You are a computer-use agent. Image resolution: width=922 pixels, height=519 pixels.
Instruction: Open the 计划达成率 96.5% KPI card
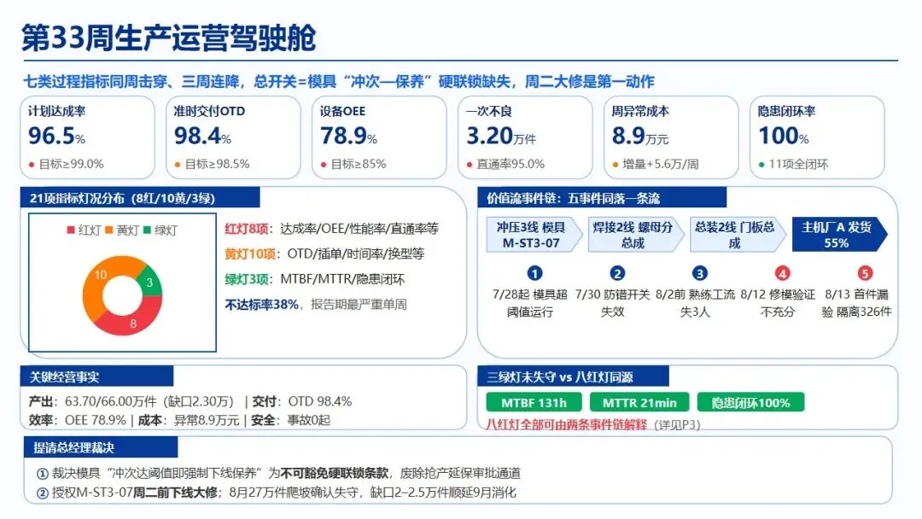87,137
